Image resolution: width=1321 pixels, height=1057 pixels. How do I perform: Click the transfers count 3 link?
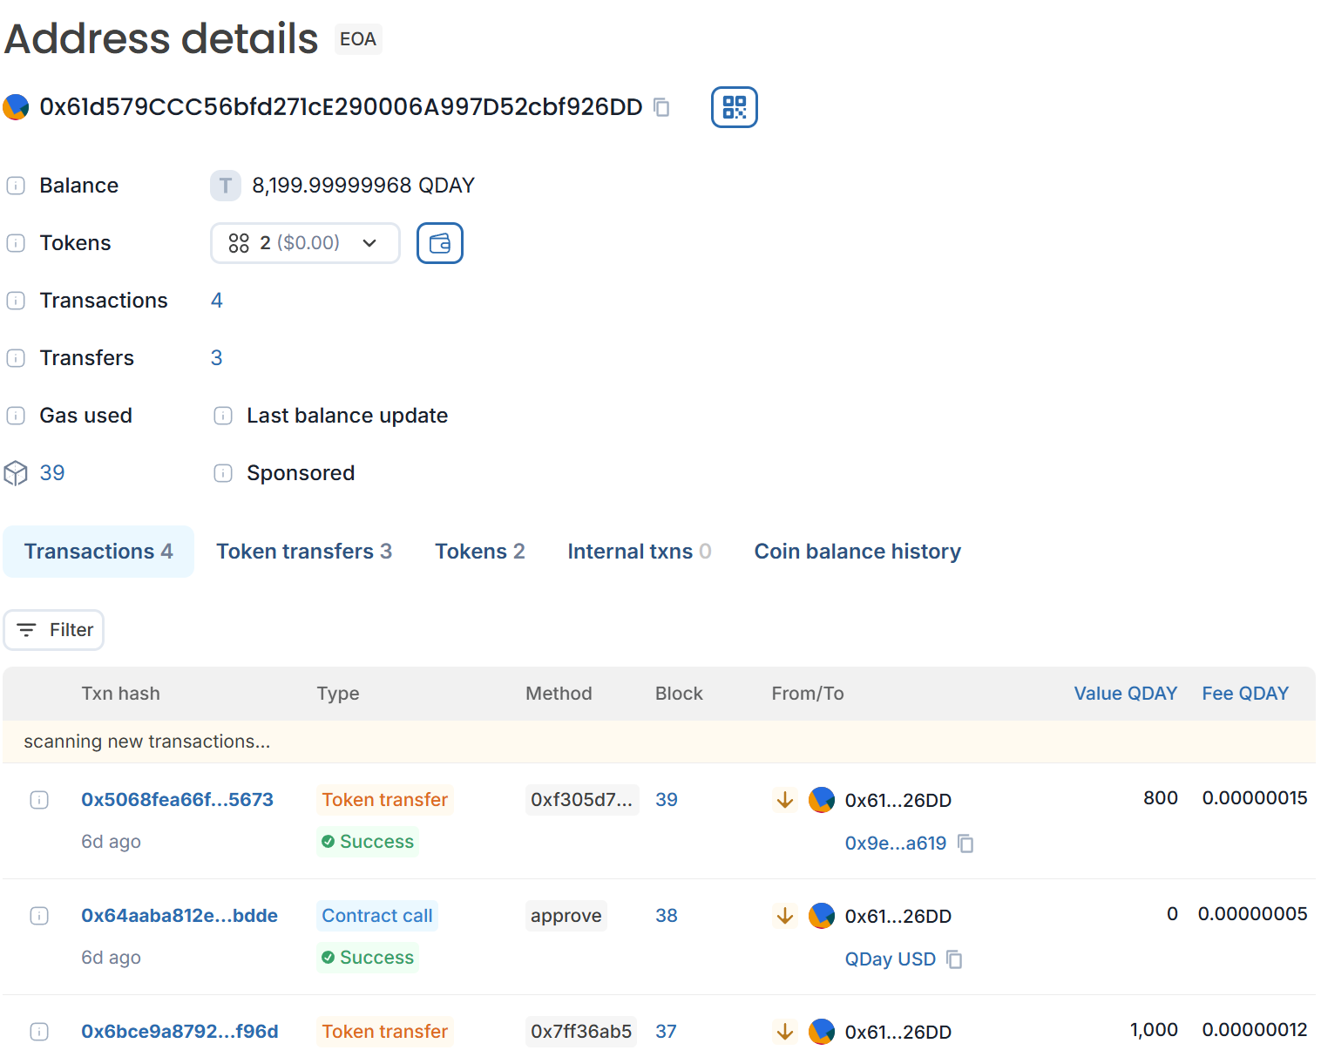[217, 358]
